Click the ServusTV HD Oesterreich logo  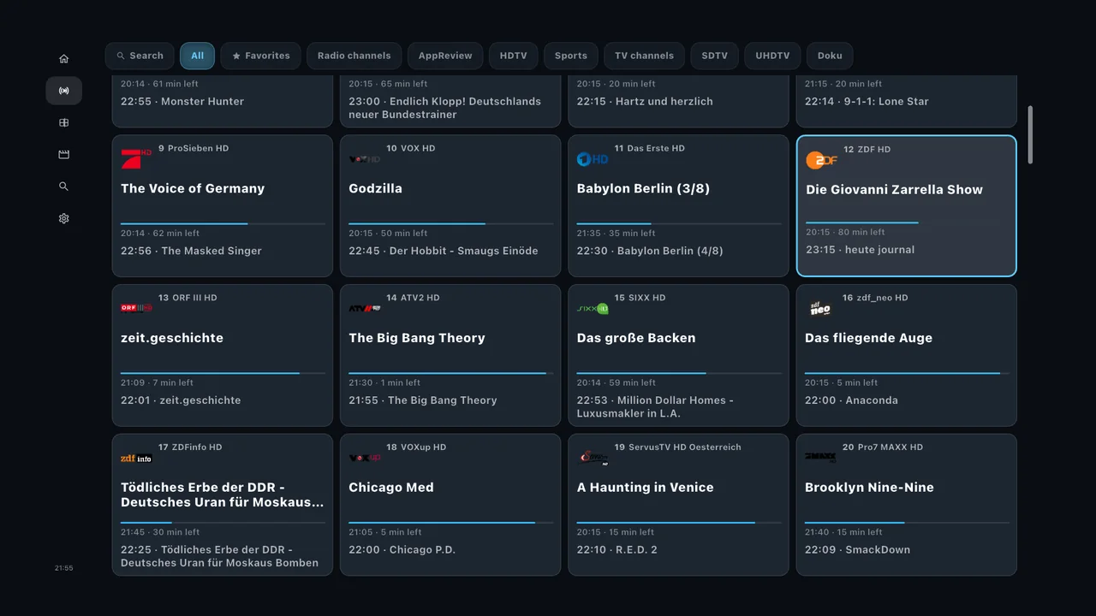click(593, 458)
